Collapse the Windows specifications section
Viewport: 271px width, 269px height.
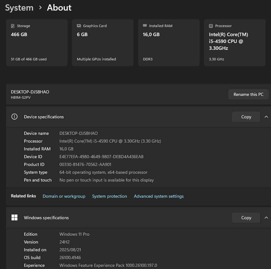point(266,217)
